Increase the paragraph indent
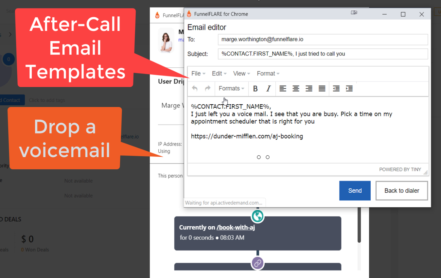Screen dimensions: 441x278 pos(349,88)
